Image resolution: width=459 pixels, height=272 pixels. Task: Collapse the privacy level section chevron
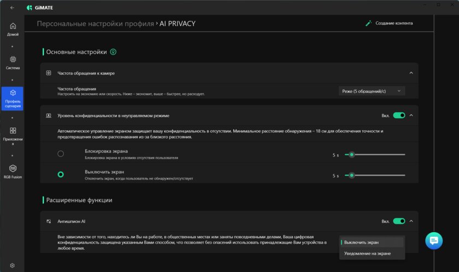(x=411, y=116)
